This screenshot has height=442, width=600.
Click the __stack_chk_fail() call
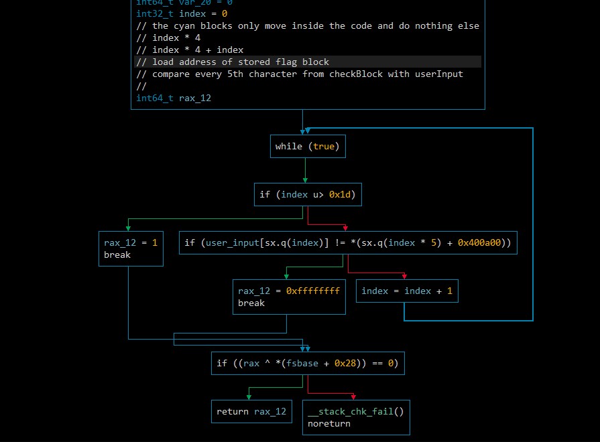pos(356,411)
